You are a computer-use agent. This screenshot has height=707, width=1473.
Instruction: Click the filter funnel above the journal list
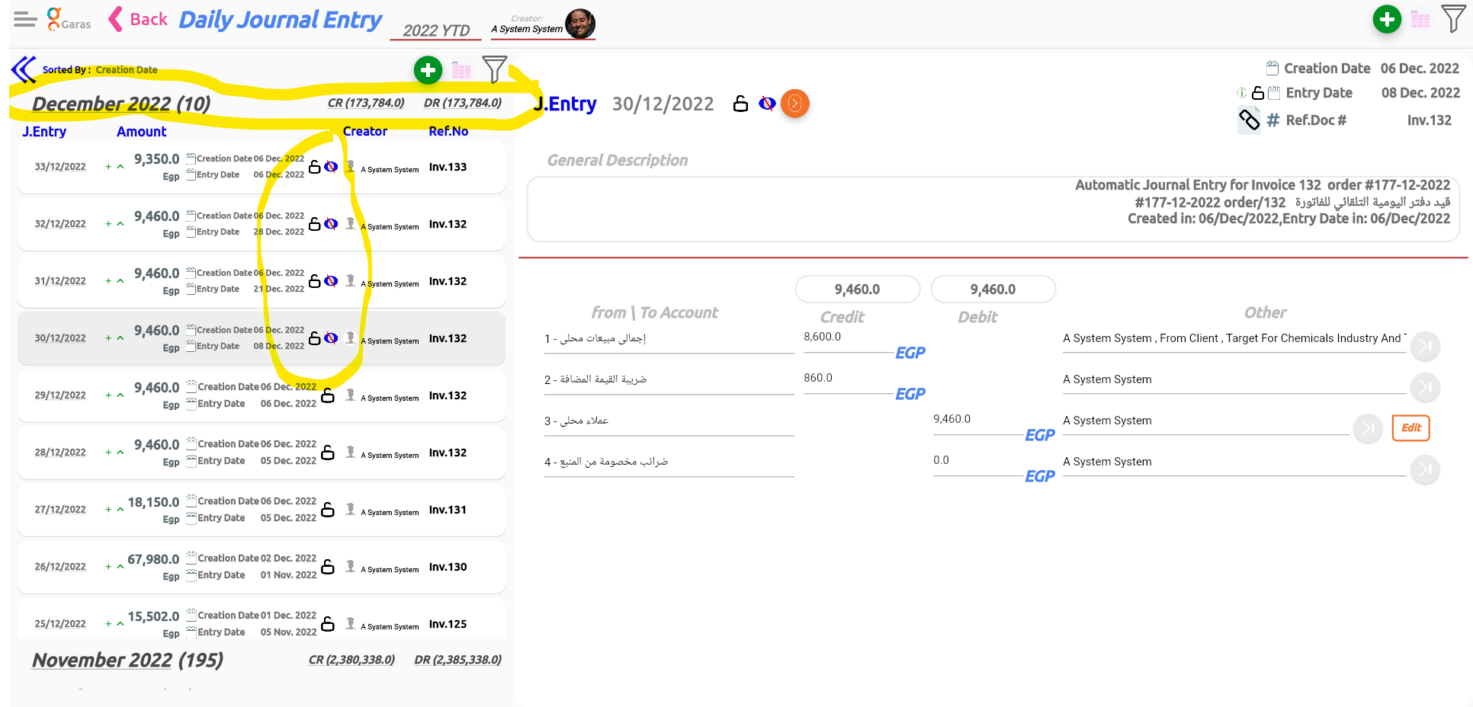point(494,70)
